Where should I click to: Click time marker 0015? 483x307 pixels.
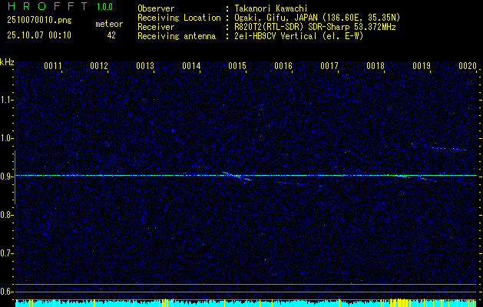point(237,66)
